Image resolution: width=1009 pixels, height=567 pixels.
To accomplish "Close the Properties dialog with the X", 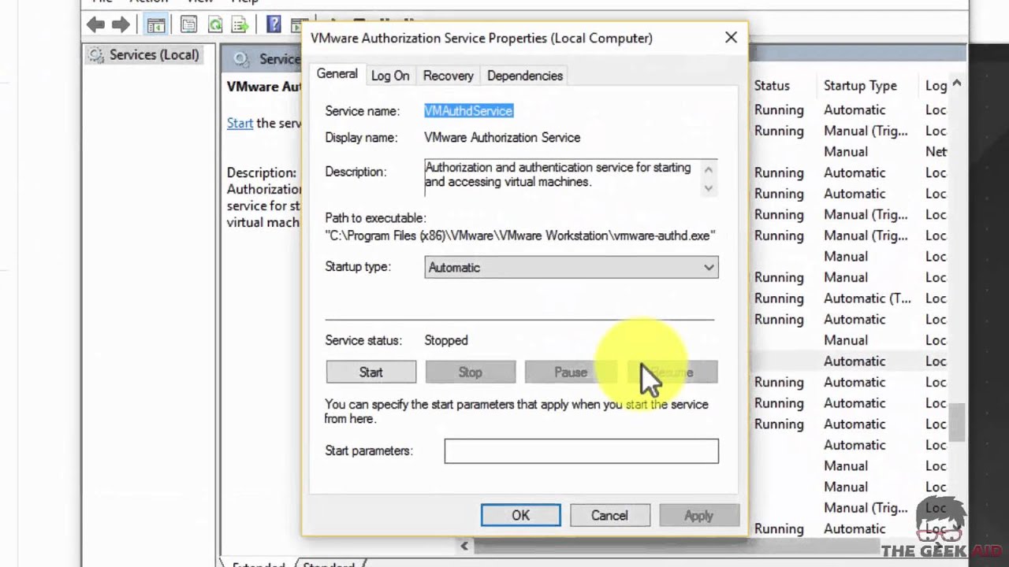I will [x=731, y=38].
